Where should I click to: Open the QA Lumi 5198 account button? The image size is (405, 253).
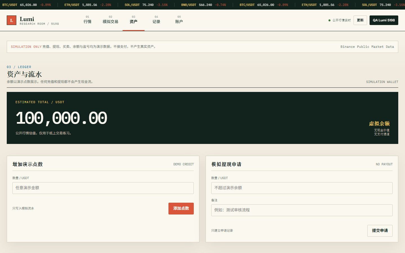(384, 20)
